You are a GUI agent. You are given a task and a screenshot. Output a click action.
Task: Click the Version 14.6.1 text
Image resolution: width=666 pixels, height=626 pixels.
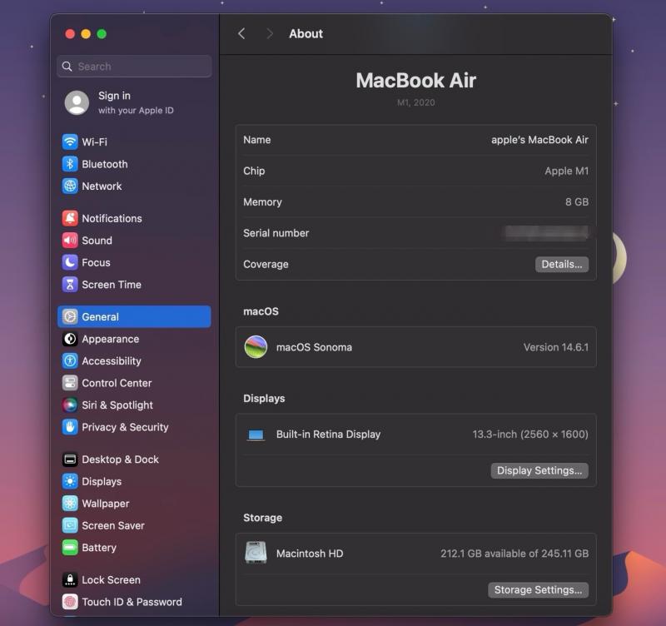coord(556,347)
